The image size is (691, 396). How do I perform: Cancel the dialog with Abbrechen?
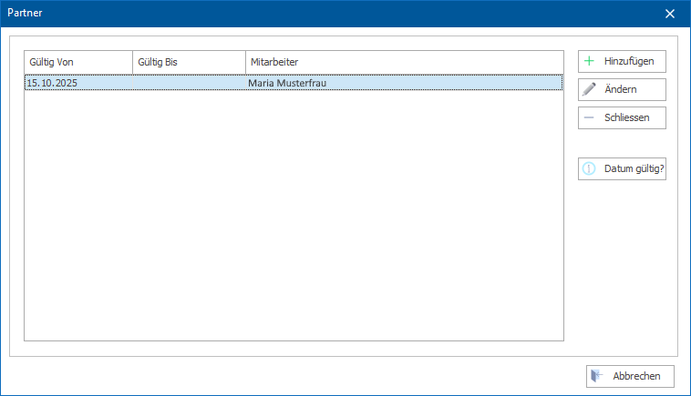630,376
